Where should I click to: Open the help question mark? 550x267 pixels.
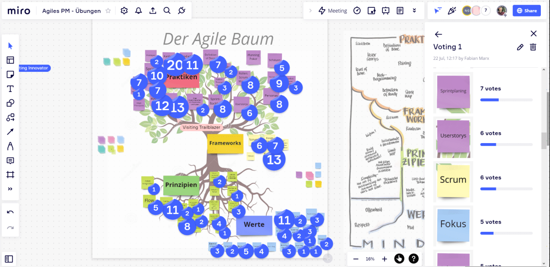tap(413, 259)
